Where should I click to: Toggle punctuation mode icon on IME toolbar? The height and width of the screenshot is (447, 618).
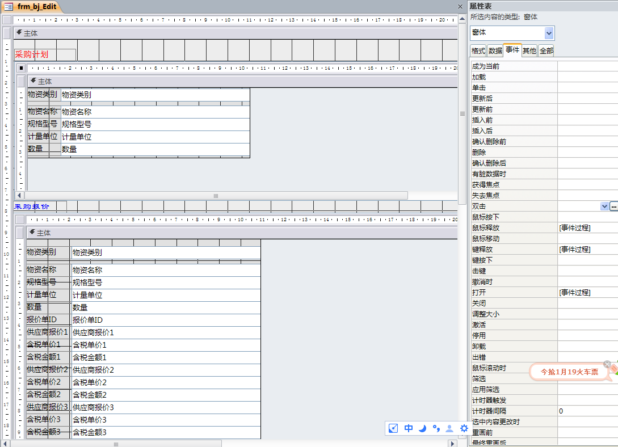(x=436, y=428)
